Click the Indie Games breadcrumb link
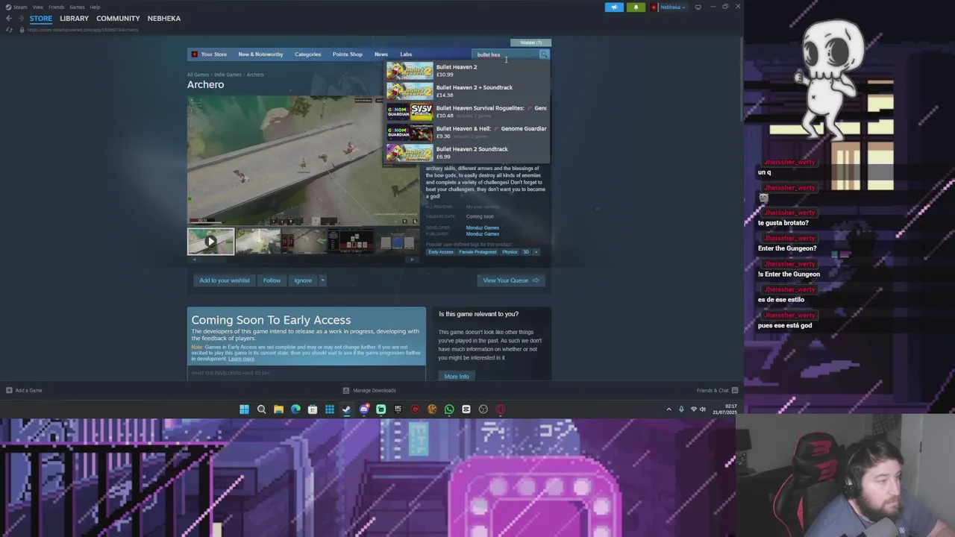This screenshot has width=955, height=537. tap(228, 75)
